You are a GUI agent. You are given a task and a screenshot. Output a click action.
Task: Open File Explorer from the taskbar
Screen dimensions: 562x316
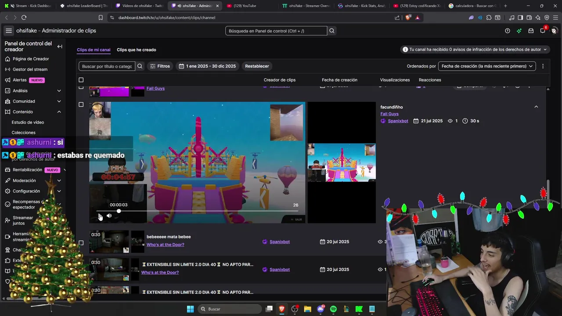pos(307,309)
